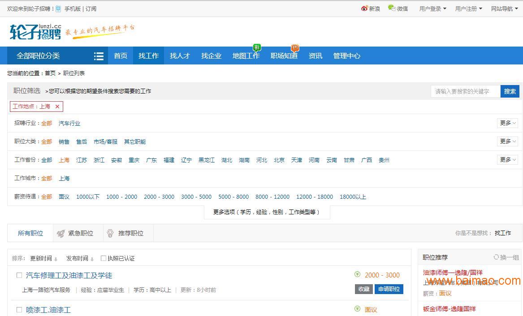
Task: Switch to 所有职位 tab
Action: (30, 234)
